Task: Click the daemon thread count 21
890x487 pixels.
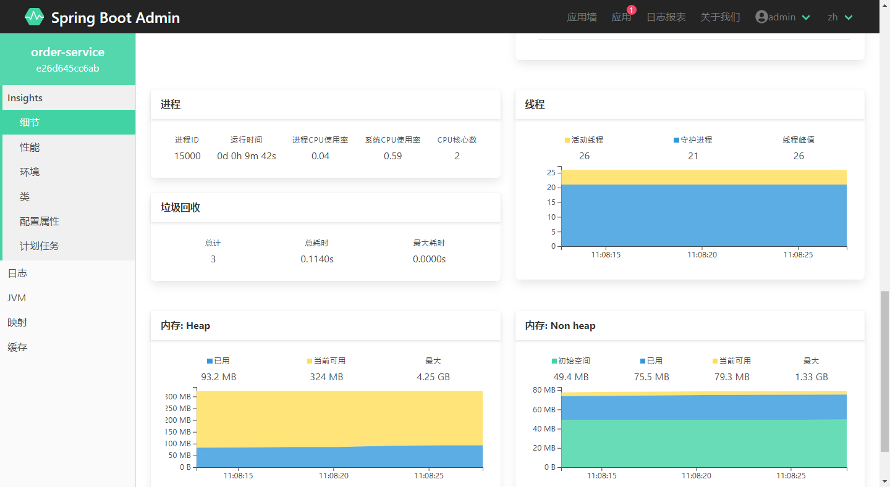Action: (x=693, y=156)
